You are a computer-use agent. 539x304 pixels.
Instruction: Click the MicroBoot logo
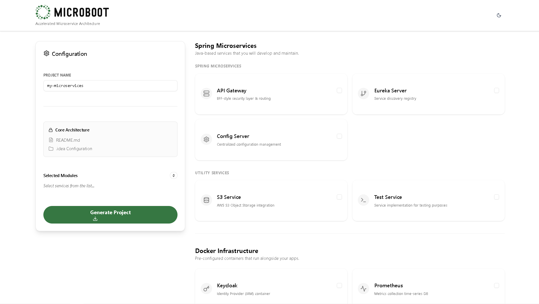click(x=72, y=12)
